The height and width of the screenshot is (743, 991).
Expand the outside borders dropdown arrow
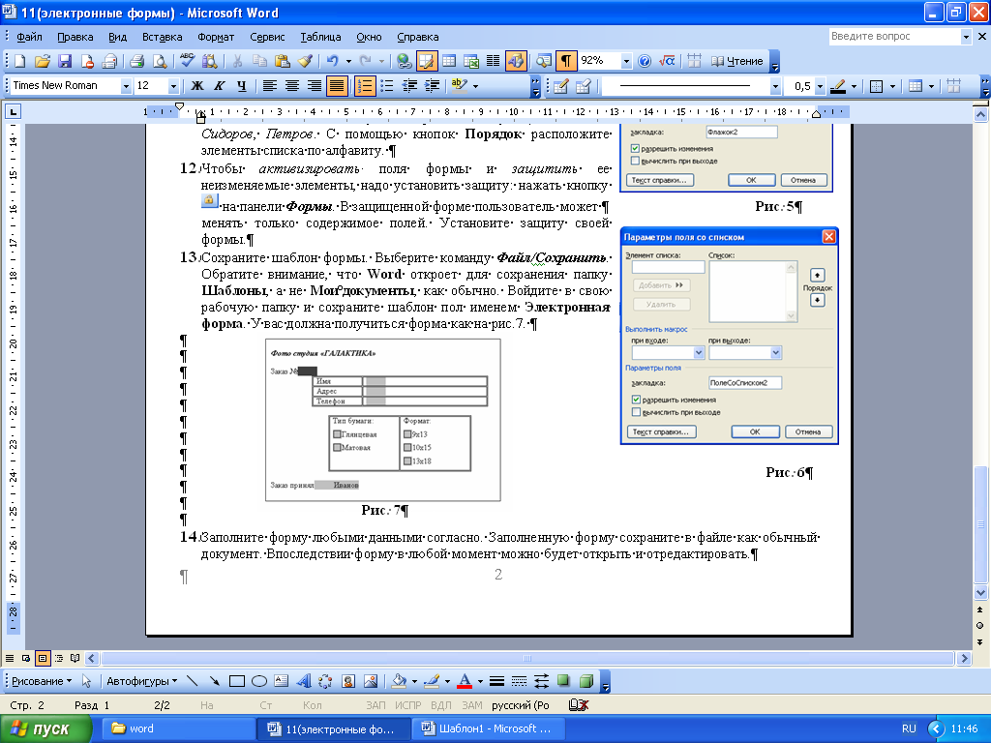(892, 86)
